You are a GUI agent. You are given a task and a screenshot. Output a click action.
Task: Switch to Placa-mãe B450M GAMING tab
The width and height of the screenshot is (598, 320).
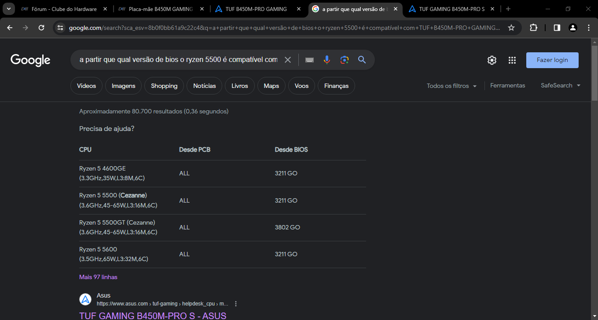point(161,9)
